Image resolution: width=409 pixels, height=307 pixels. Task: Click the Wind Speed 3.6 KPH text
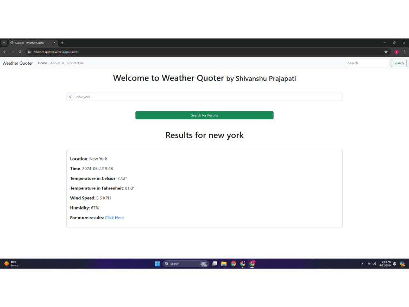tap(90, 198)
